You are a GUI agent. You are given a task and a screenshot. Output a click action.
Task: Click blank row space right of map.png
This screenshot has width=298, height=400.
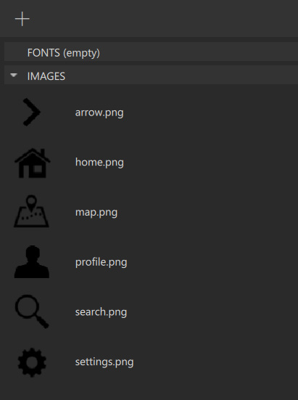coord(207,212)
